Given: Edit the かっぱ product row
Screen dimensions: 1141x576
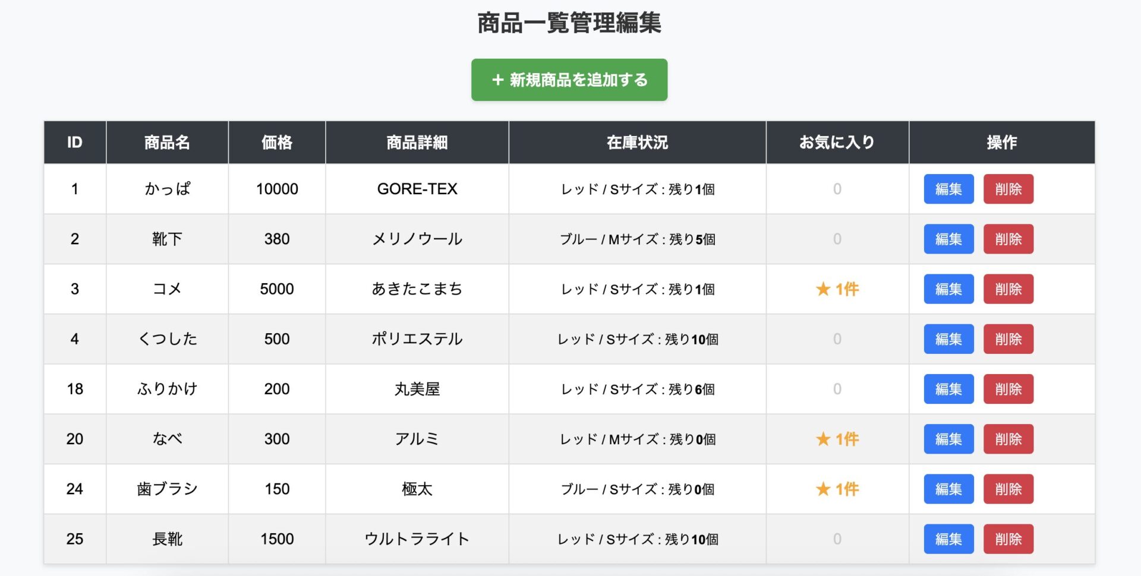Looking at the screenshot, I should pyautogui.click(x=948, y=189).
